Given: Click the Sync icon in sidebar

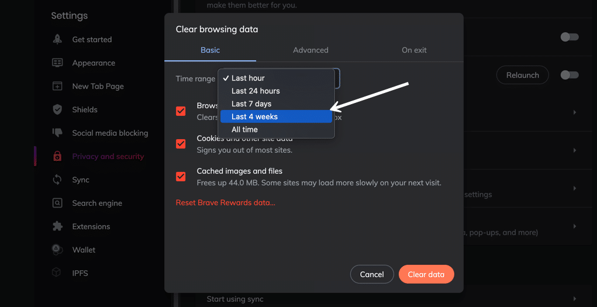Looking at the screenshot, I should coord(57,180).
